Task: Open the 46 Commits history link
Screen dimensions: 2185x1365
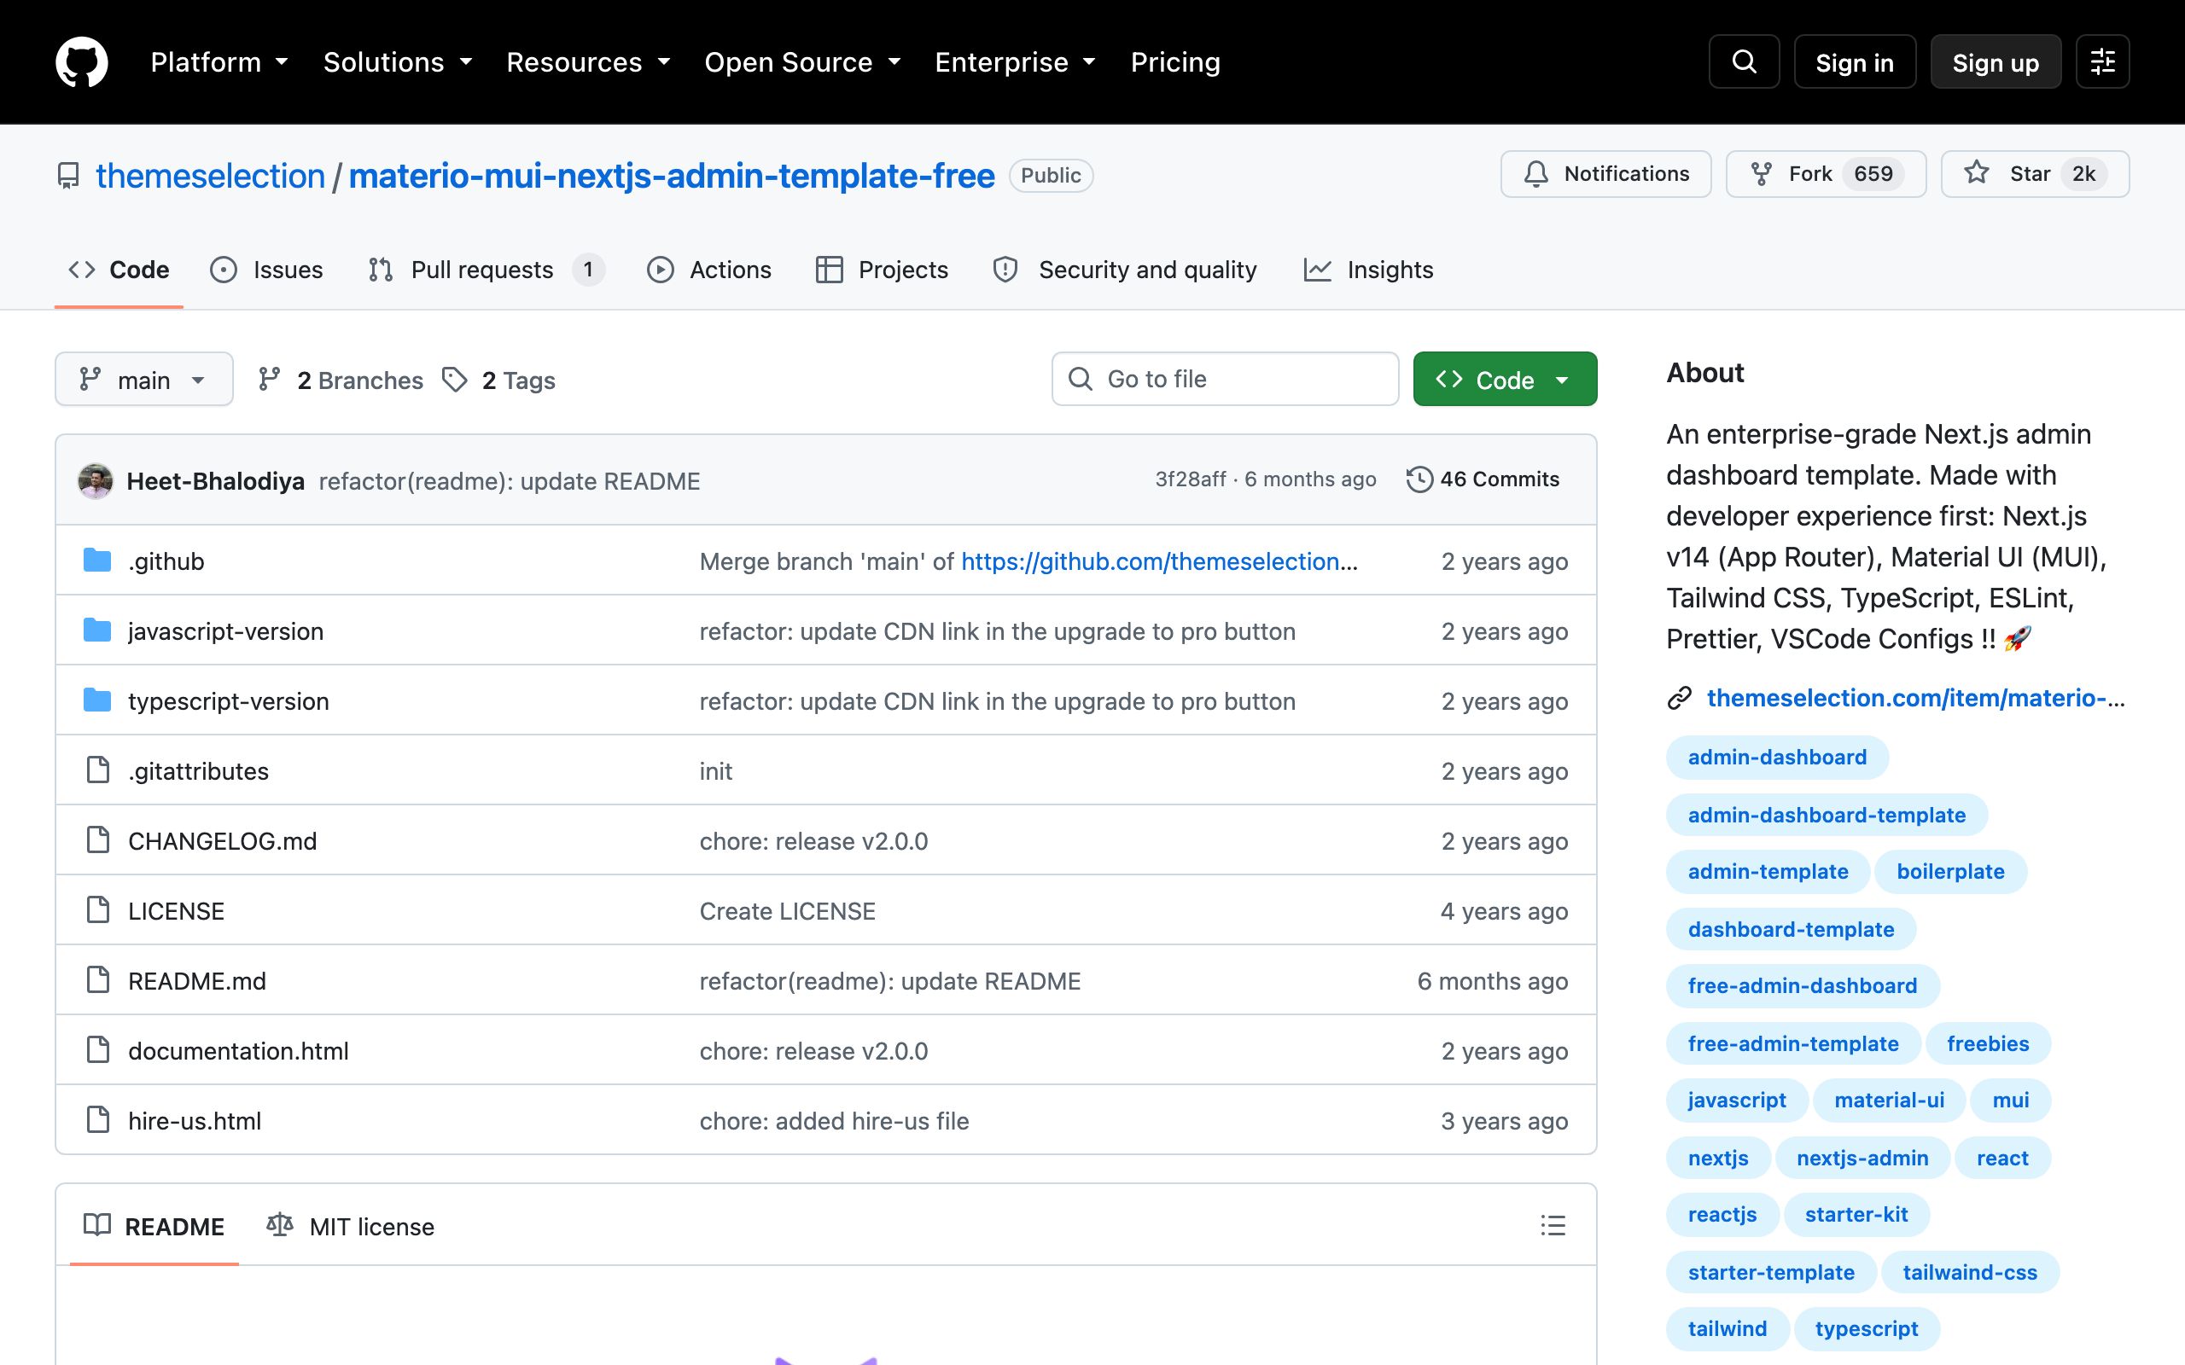Action: point(1483,479)
